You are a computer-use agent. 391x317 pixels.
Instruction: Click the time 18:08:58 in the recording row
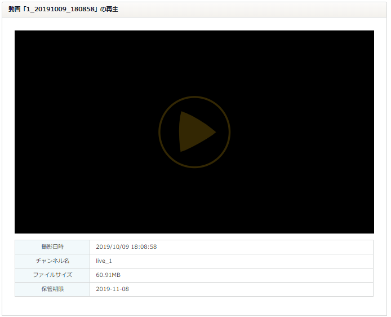pos(144,247)
